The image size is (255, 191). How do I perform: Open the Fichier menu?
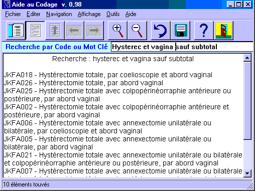pyautogui.click(x=13, y=14)
